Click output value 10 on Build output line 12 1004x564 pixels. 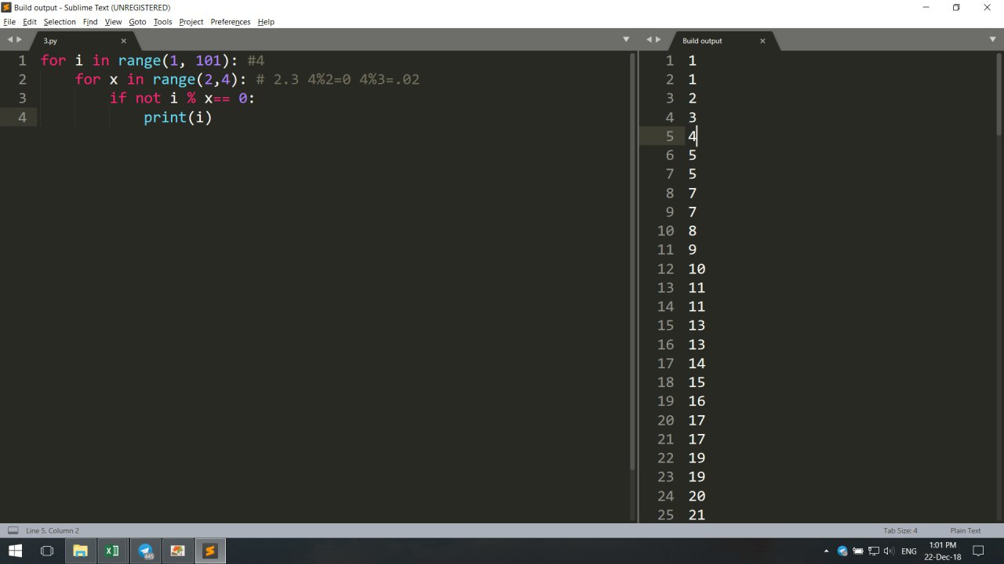[697, 269]
